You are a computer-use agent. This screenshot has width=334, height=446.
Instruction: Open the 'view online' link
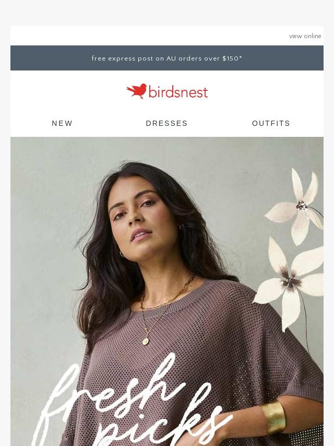tap(305, 36)
